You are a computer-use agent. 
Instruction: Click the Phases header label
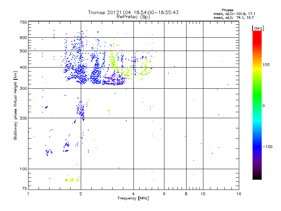tap(227, 10)
